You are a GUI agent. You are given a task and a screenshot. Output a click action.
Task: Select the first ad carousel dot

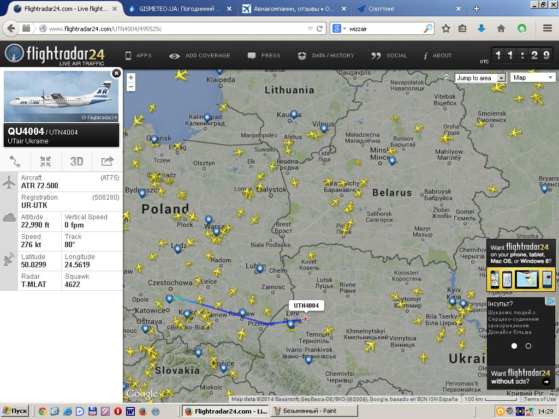(514, 346)
